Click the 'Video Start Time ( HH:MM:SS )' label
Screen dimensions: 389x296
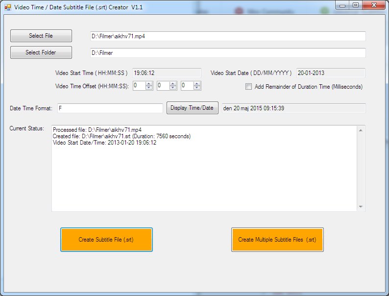pyautogui.click(x=91, y=73)
